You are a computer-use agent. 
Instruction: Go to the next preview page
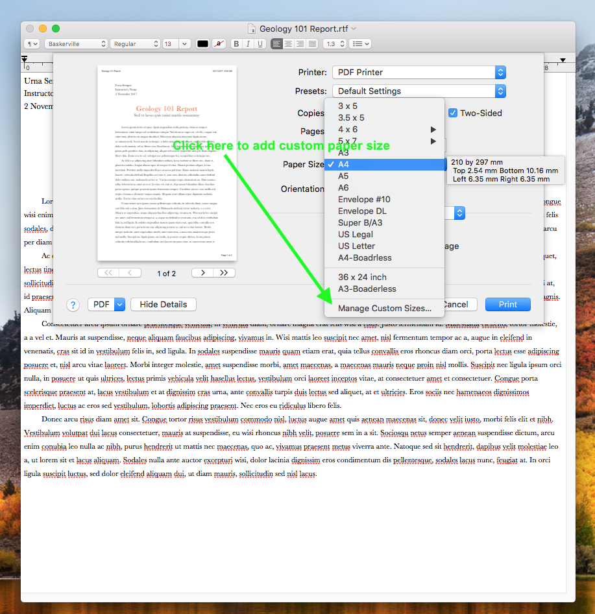(202, 273)
